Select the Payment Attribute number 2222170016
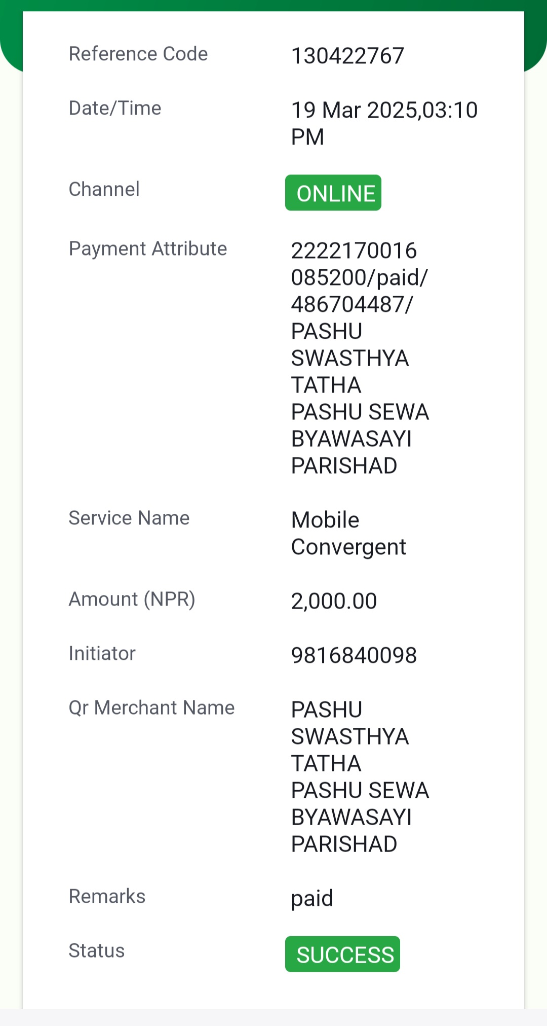547x1026 pixels. pos(354,251)
